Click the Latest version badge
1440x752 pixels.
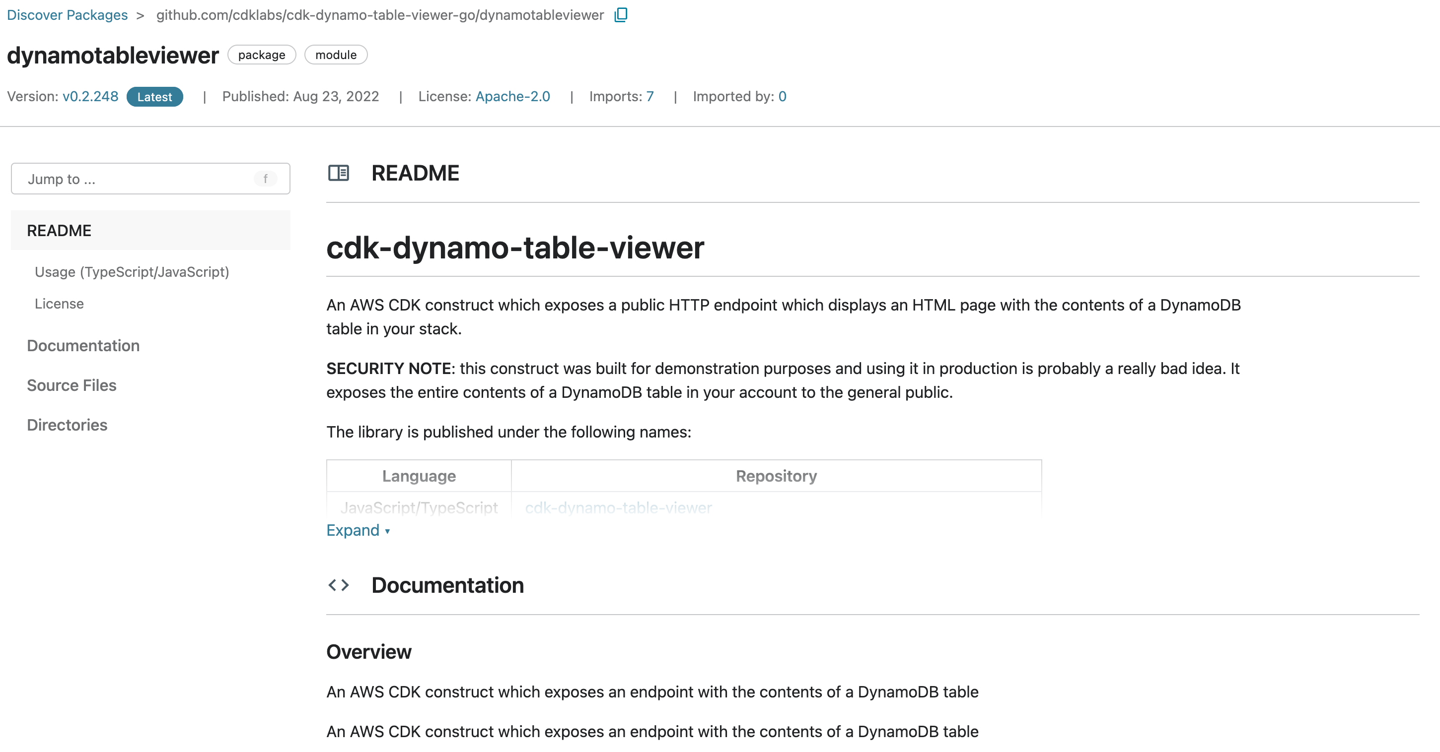point(155,97)
